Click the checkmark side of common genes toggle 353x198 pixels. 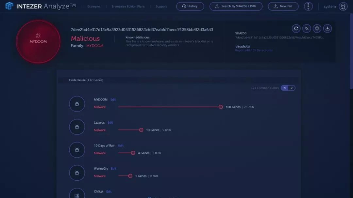[x=292, y=88]
